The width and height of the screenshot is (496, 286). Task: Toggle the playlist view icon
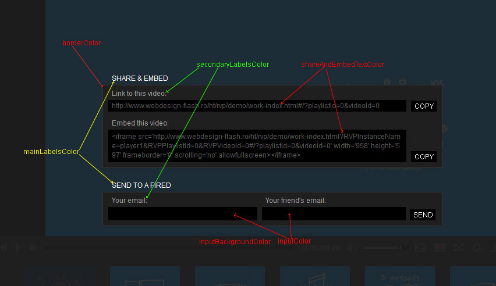coord(421,248)
